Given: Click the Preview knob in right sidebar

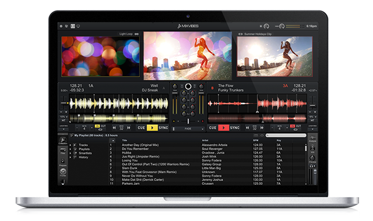Looking at the screenshot, I should click(312, 159).
